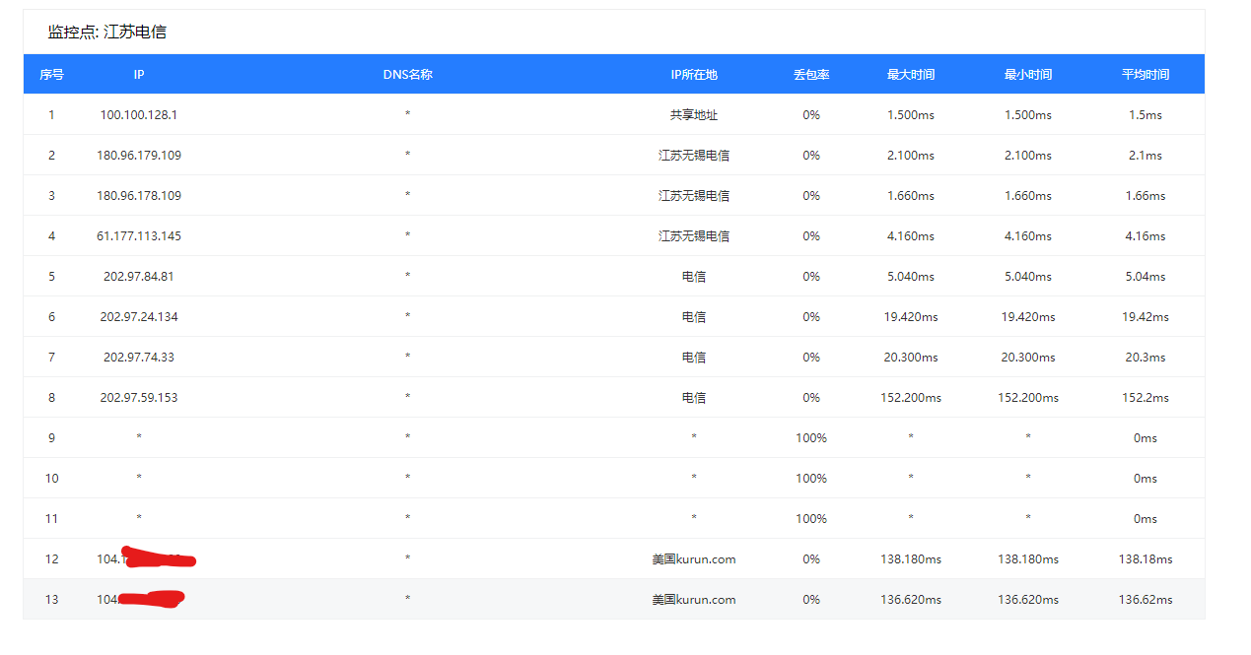Click the max time 4.160ms cell
This screenshot has height=655, width=1251.
(911, 236)
